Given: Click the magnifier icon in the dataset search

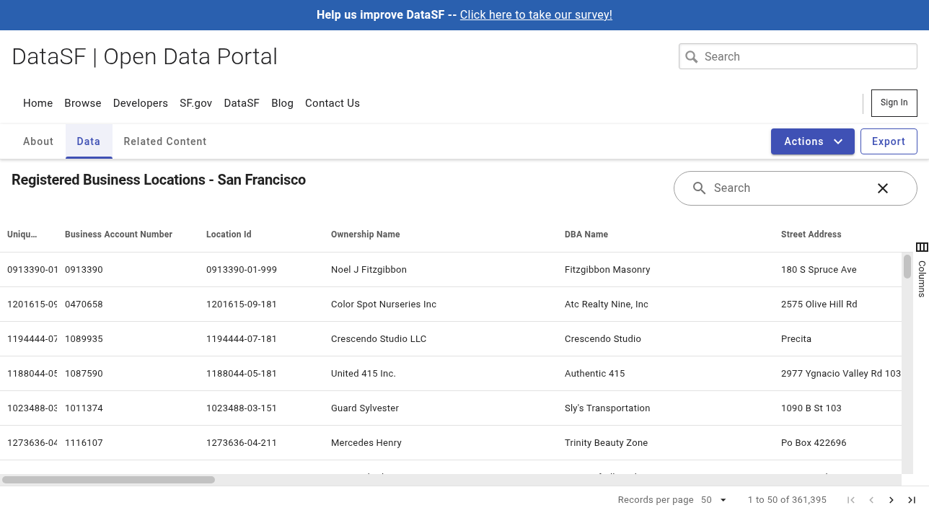Looking at the screenshot, I should tap(699, 188).
